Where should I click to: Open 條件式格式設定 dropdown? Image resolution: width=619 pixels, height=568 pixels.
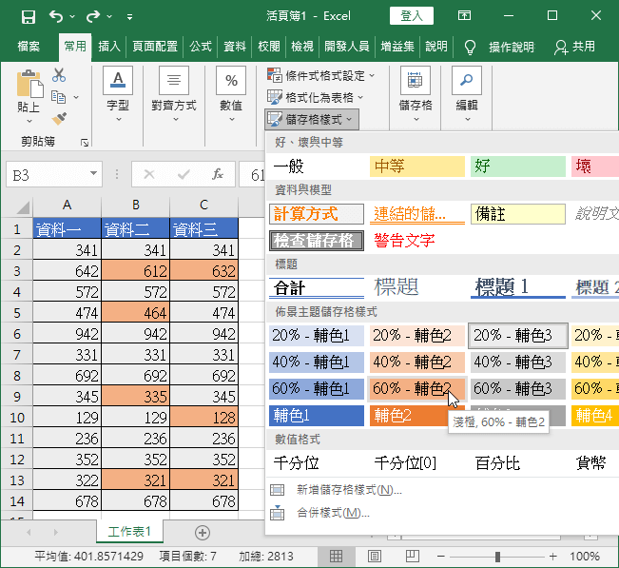[x=320, y=75]
